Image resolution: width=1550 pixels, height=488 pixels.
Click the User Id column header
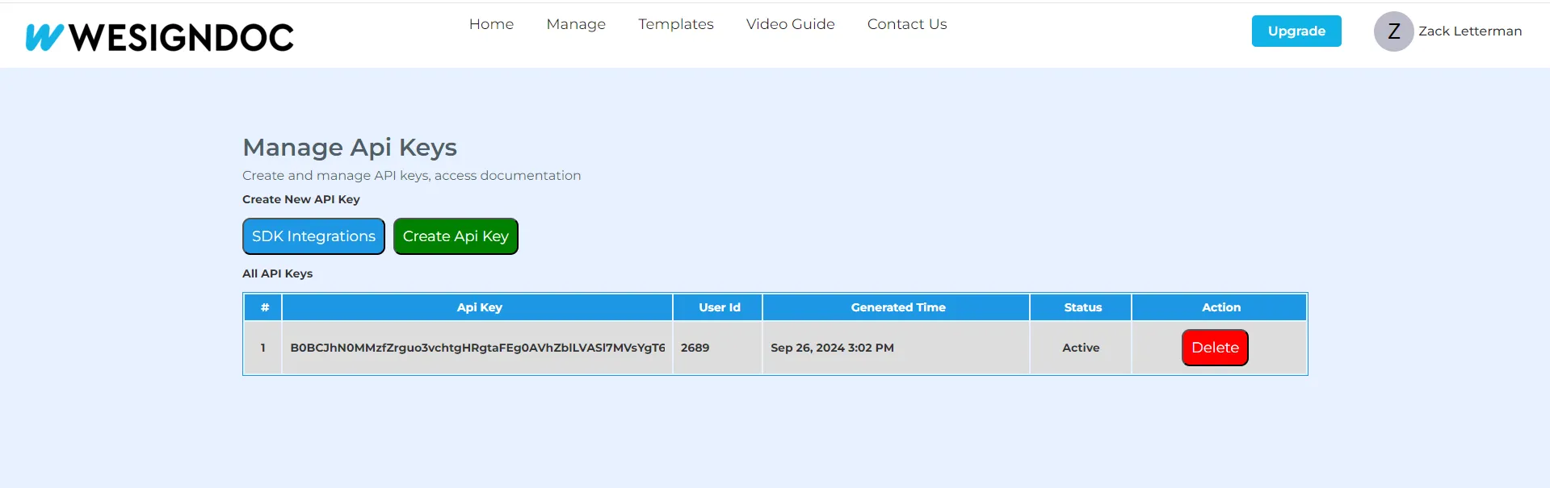coord(719,307)
